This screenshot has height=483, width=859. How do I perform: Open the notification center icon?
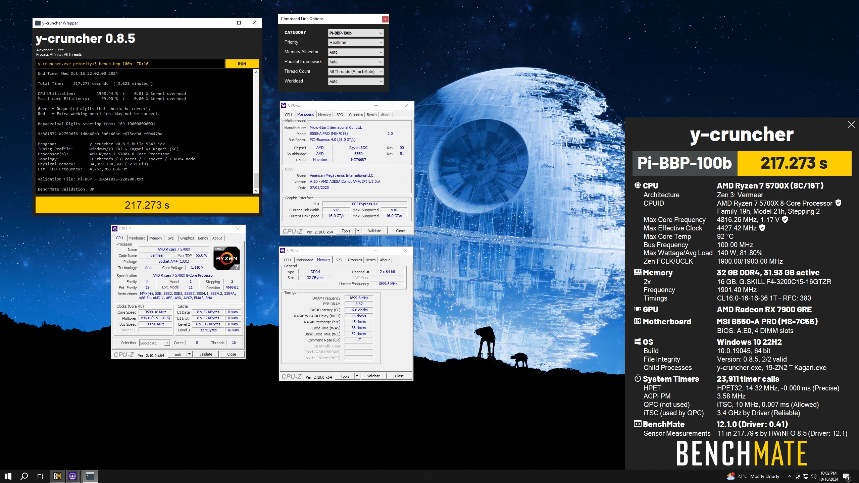pos(846,476)
